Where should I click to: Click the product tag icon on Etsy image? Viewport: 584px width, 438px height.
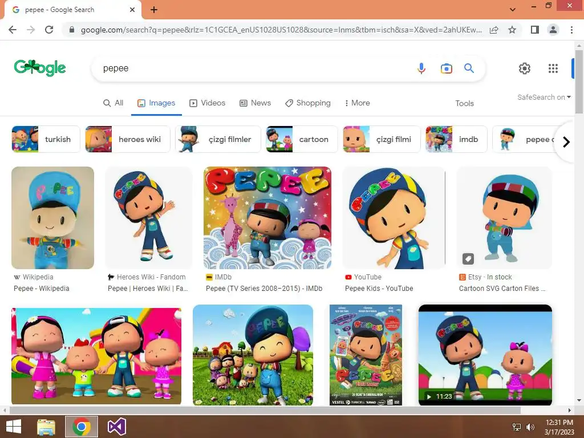[x=468, y=259]
